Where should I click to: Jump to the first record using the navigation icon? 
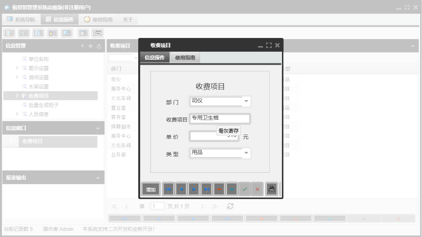tap(168, 189)
